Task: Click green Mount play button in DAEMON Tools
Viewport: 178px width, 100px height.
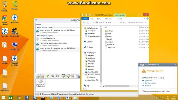Action: point(48,76)
